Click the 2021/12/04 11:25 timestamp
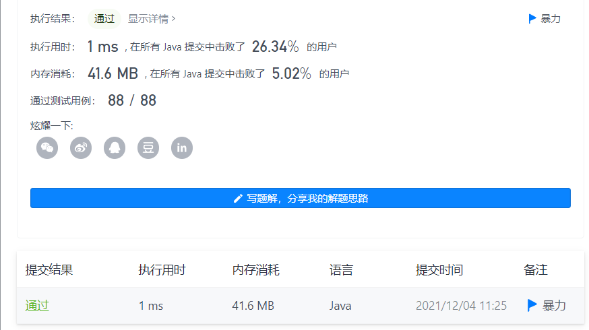The height and width of the screenshot is (330, 589). [x=461, y=306]
